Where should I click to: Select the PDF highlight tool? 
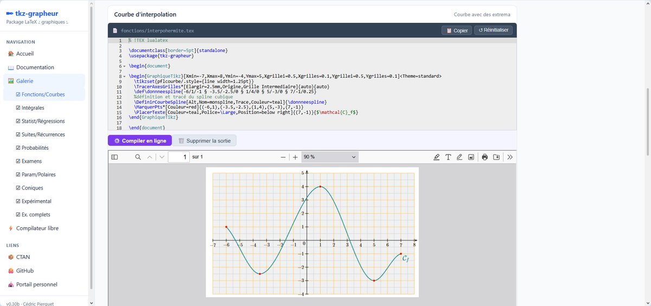point(437,157)
